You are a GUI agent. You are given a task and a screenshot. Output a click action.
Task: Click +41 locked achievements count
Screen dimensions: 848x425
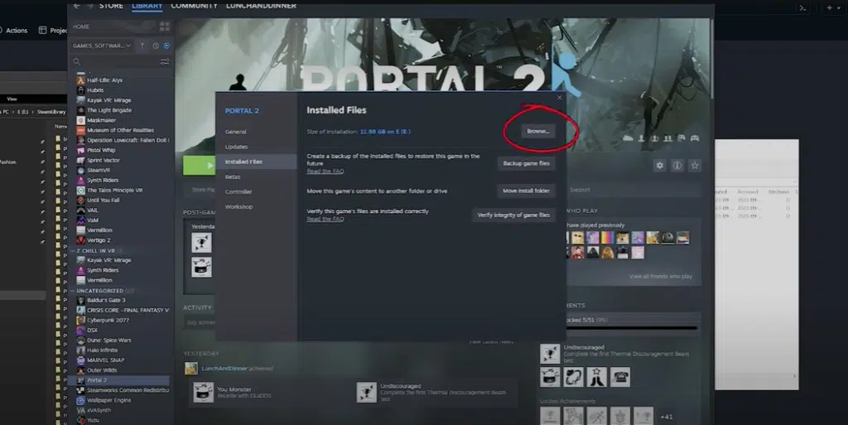[667, 417]
